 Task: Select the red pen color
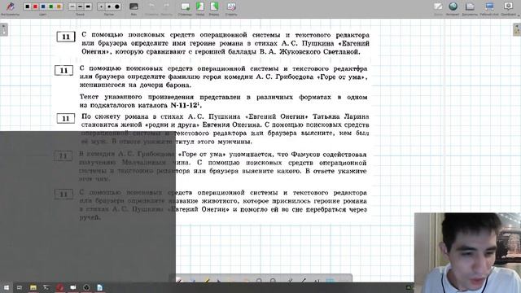click(x=35, y=7)
